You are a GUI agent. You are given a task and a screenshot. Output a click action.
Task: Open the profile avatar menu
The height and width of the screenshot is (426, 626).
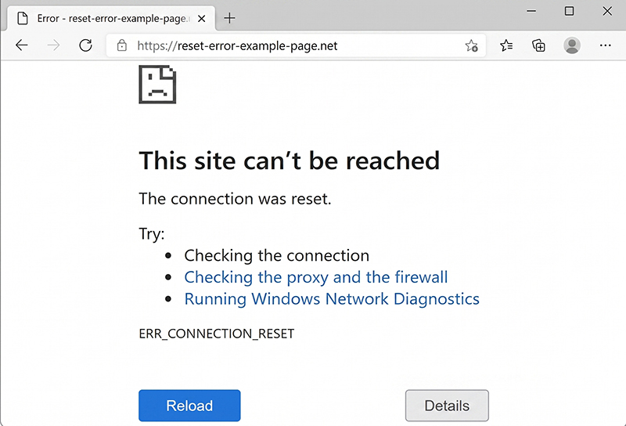coord(572,46)
